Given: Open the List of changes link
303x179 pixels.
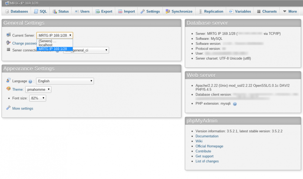Looking at the screenshot, I should (x=207, y=161).
